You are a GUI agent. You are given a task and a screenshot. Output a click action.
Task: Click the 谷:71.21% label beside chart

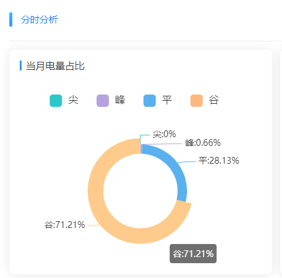click(65, 225)
